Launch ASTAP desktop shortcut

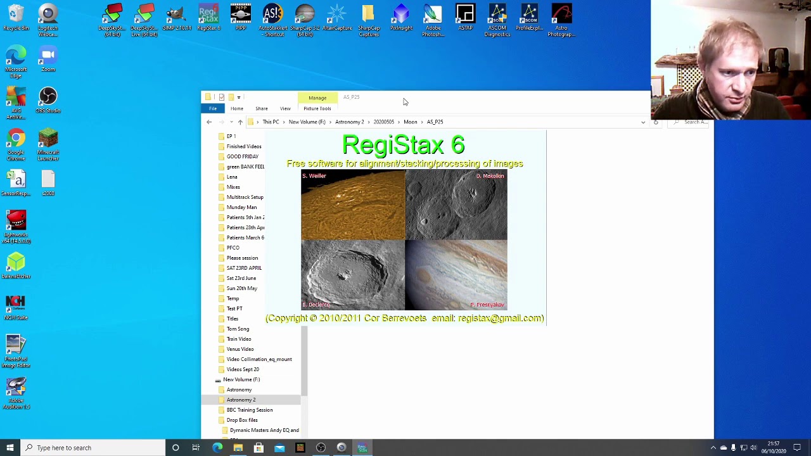click(465, 18)
